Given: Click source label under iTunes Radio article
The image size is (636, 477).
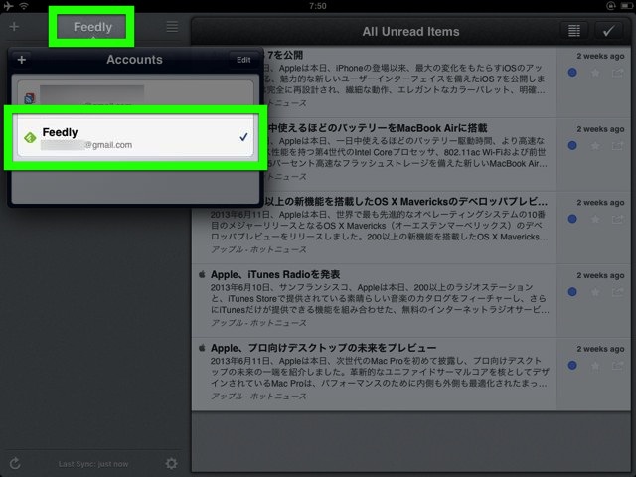Looking at the screenshot, I should coord(258,323).
